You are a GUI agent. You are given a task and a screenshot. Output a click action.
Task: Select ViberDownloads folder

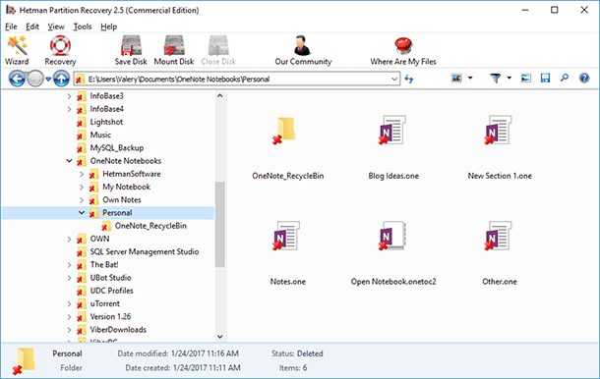pyautogui.click(x=118, y=330)
